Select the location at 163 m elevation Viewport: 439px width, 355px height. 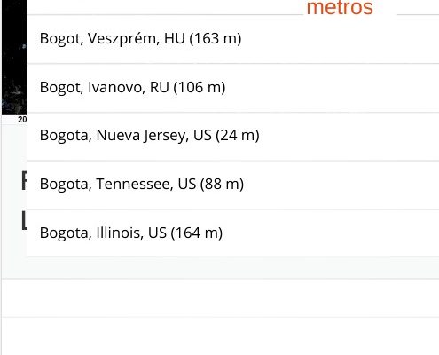pyautogui.click(x=233, y=39)
